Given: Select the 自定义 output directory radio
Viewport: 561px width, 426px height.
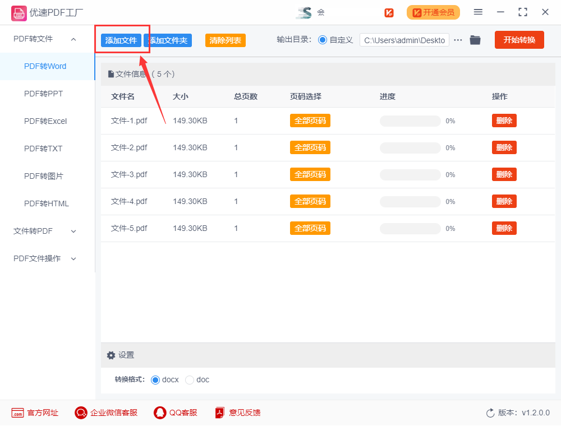Looking at the screenshot, I should tap(323, 40).
